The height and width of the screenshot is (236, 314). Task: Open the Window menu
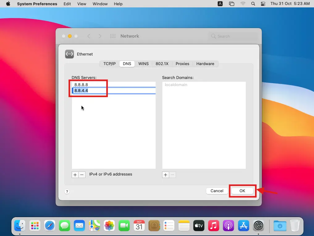point(100,4)
